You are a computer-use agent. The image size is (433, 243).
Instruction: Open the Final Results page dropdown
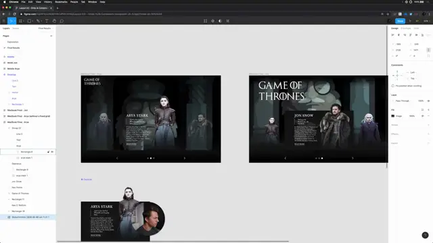click(x=45, y=28)
